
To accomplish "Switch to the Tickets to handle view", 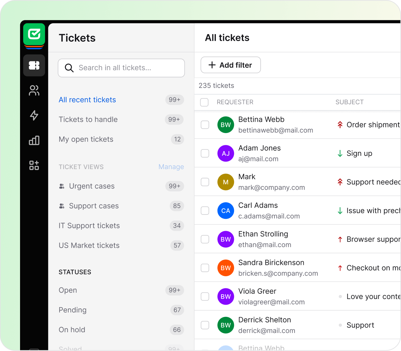I will (x=88, y=119).
